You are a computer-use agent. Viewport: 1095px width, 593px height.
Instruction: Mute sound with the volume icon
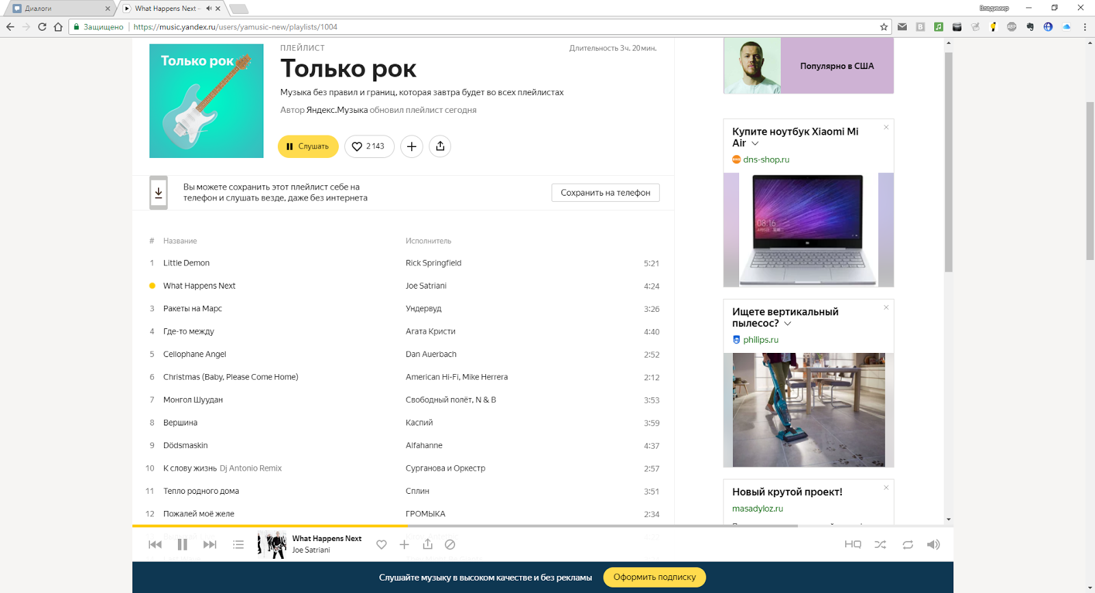(933, 544)
